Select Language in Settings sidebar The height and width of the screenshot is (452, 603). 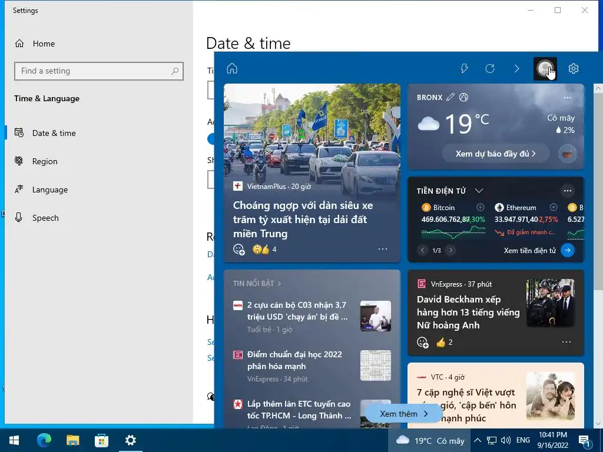coord(99,190)
